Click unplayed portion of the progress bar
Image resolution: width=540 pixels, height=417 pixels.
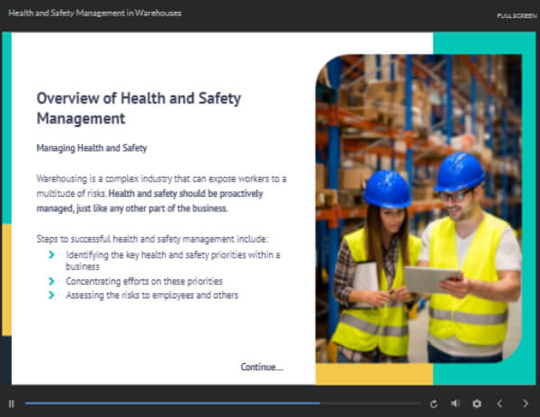tap(369, 404)
